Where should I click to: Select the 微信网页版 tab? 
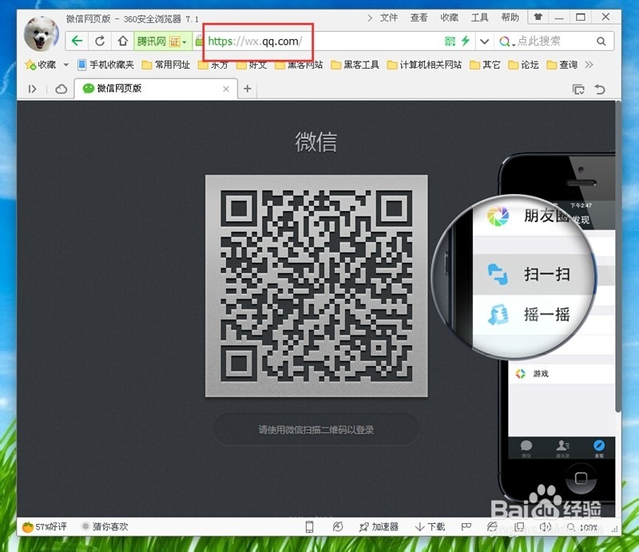click(156, 89)
